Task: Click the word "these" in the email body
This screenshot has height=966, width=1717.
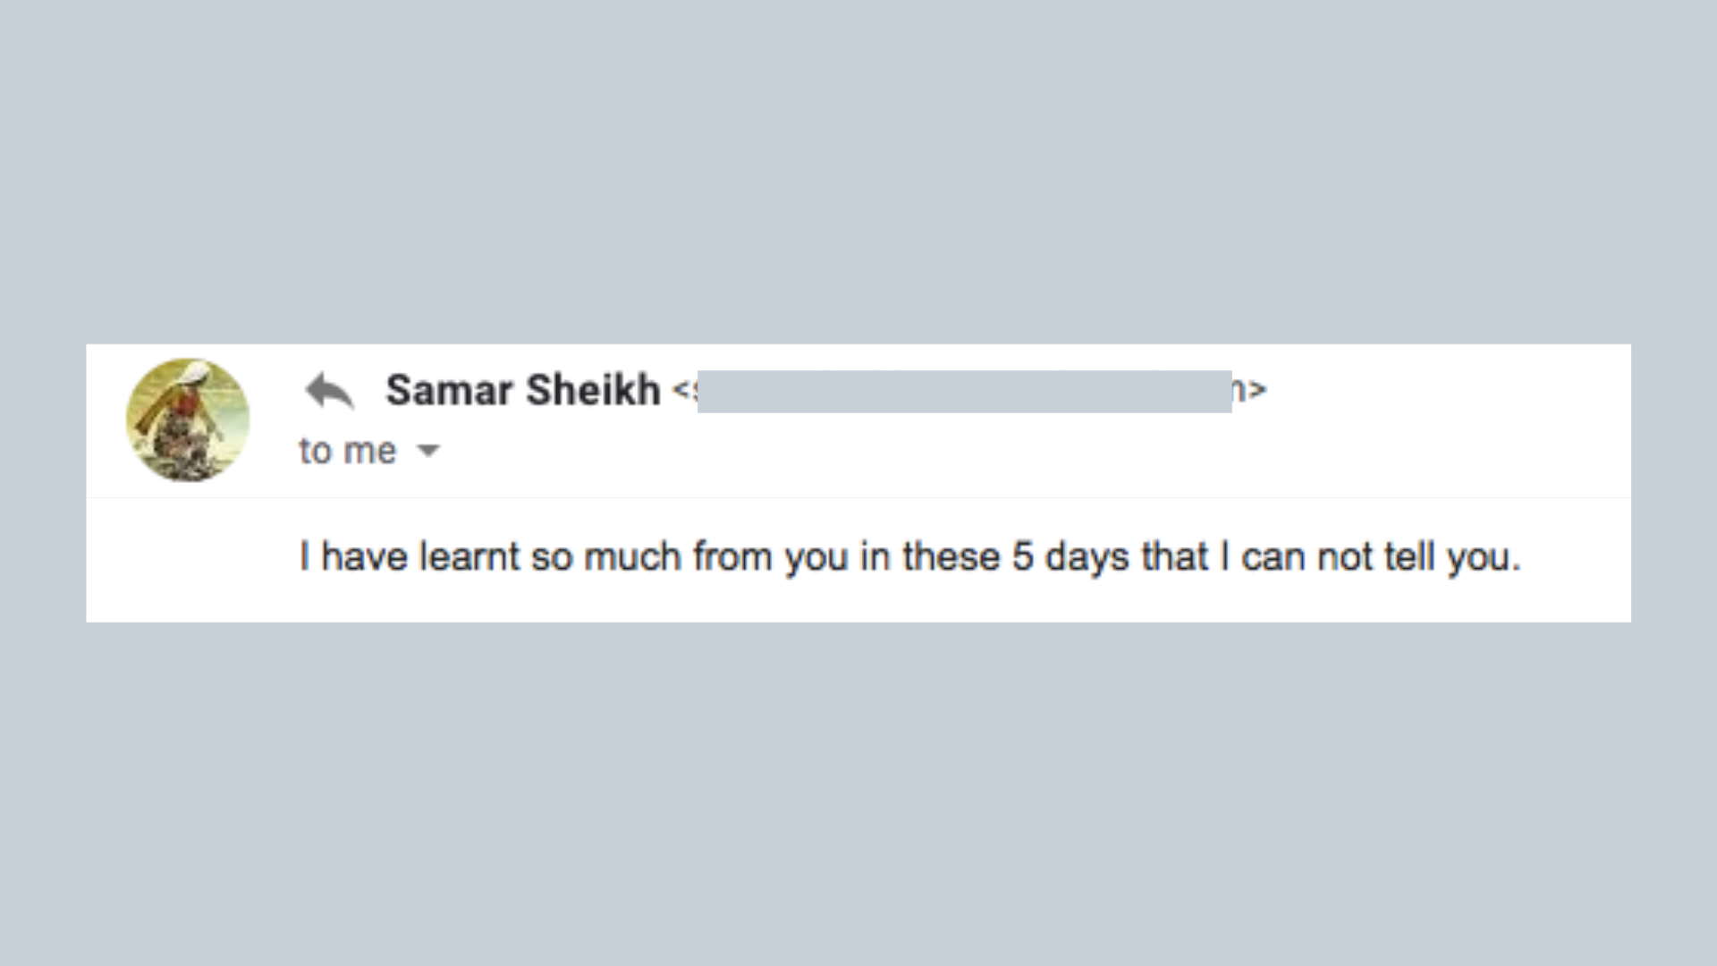Action: tap(952, 556)
